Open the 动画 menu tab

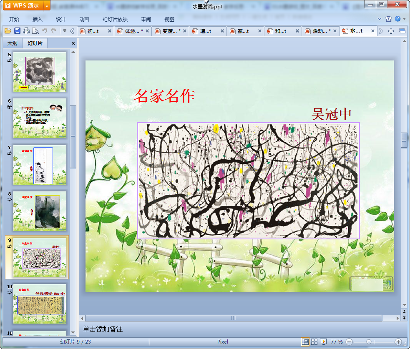coord(84,19)
